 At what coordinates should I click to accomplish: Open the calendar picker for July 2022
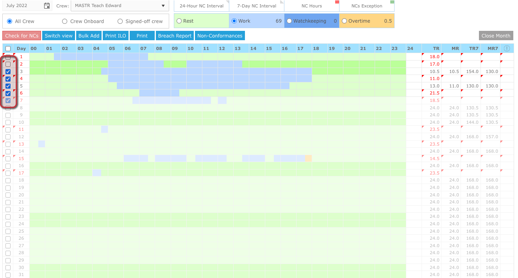tap(47, 6)
